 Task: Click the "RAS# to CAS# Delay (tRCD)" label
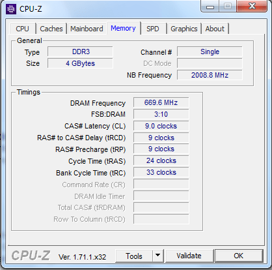81,138
